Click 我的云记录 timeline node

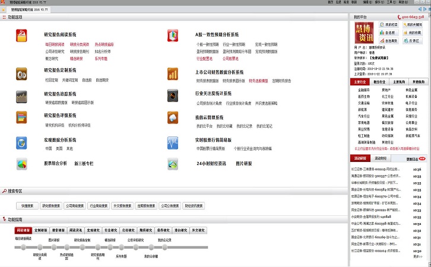click(x=164, y=247)
